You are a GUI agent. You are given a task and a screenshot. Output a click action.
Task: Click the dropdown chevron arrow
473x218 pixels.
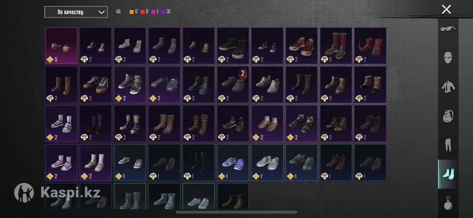101,12
